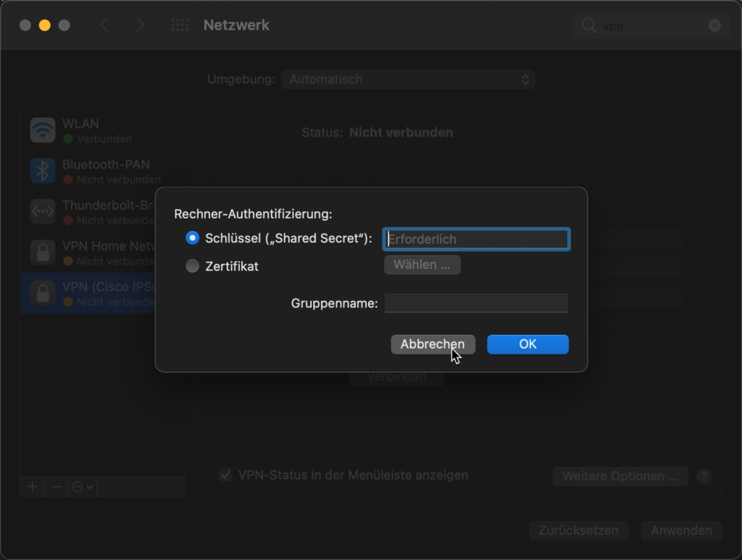Click Wählen to choose a certificate

coord(422,264)
